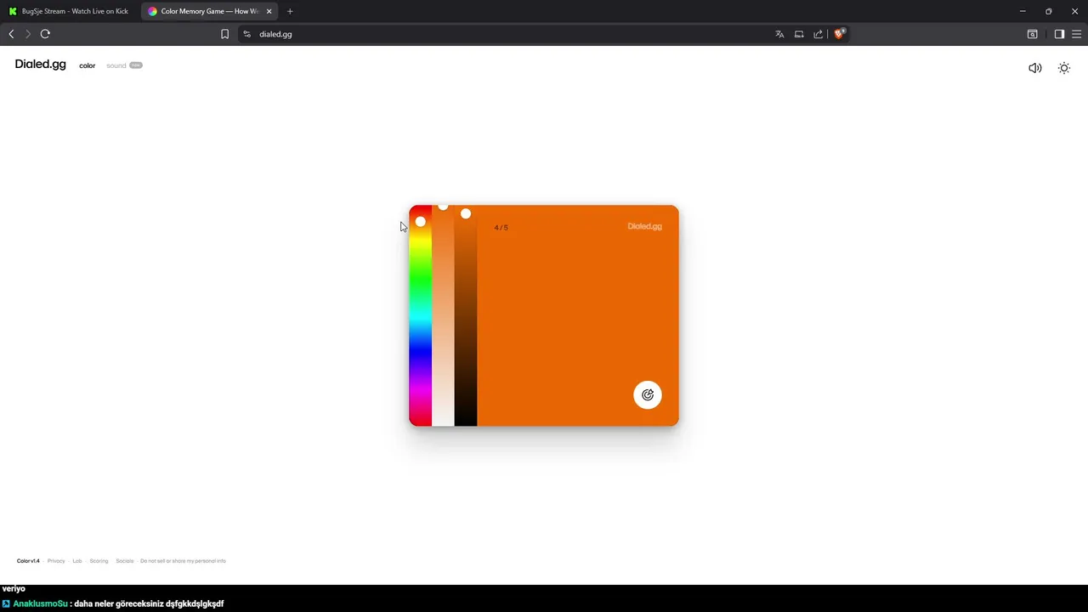Click AnaklusmoSu username in chat overlay

pyautogui.click(x=40, y=603)
